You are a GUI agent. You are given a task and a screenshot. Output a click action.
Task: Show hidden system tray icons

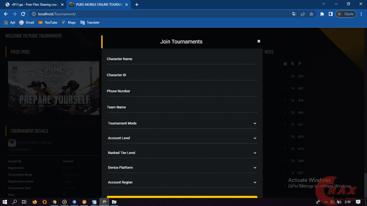[326, 202]
